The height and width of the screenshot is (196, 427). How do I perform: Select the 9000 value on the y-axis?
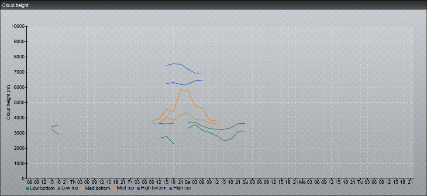(x=19, y=41)
